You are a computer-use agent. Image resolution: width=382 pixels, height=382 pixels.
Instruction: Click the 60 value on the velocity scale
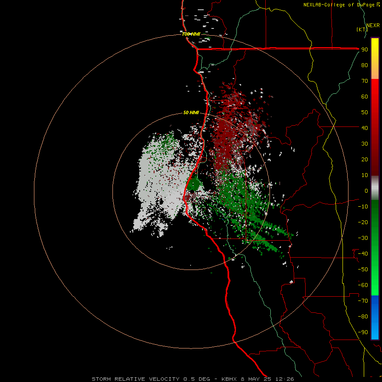coord(365,97)
